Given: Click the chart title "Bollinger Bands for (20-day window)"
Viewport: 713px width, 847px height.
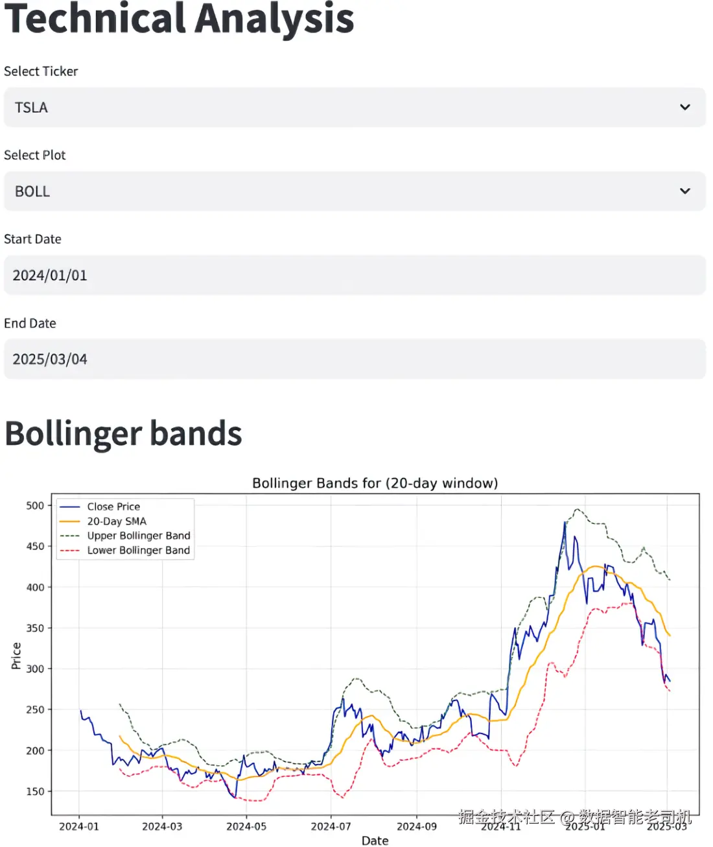Looking at the screenshot, I should click(x=375, y=483).
